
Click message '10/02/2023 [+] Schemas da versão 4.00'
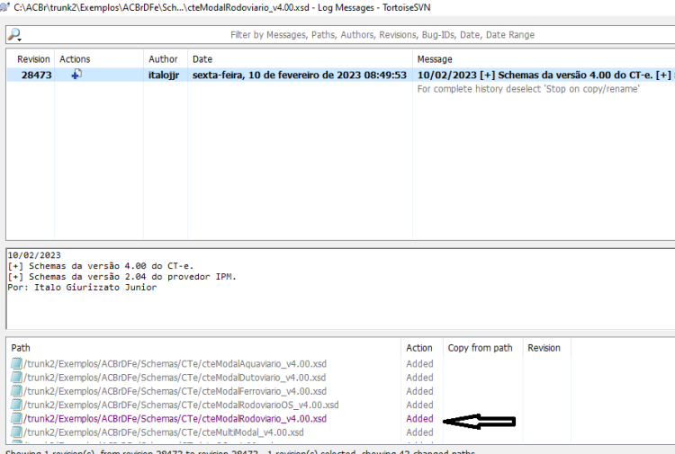[x=546, y=75]
